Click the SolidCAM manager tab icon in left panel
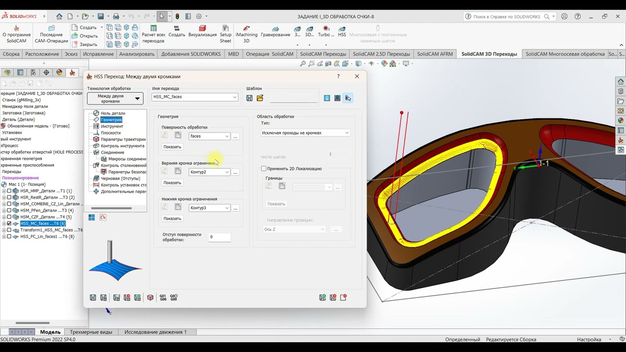 [x=72, y=72]
